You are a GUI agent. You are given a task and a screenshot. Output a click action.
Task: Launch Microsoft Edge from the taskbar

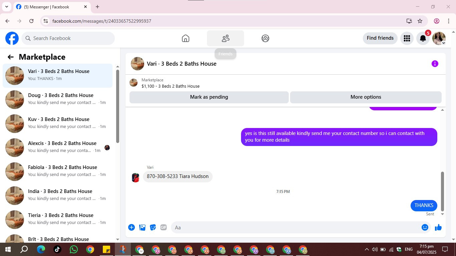coord(41,249)
